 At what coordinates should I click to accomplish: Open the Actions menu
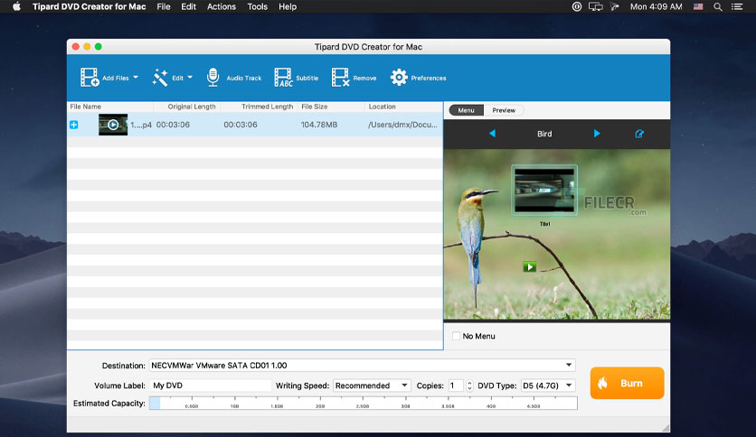pyautogui.click(x=222, y=6)
